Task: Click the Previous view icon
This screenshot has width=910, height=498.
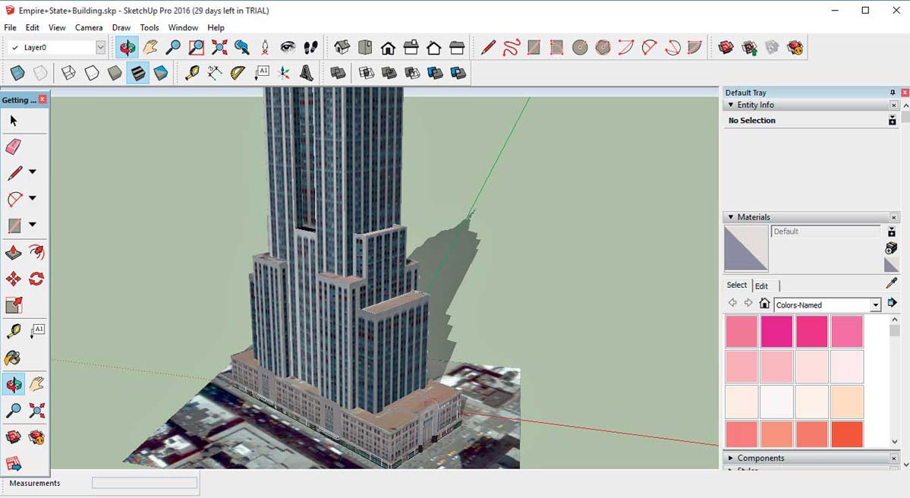Action: pyautogui.click(x=242, y=48)
